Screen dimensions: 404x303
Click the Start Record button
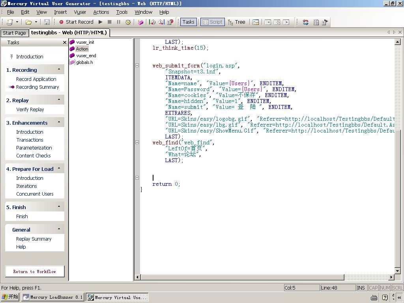[x=76, y=22]
